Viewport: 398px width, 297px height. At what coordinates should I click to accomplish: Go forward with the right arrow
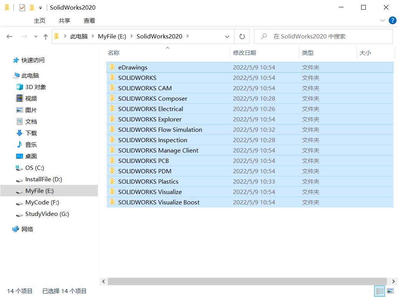(24, 37)
